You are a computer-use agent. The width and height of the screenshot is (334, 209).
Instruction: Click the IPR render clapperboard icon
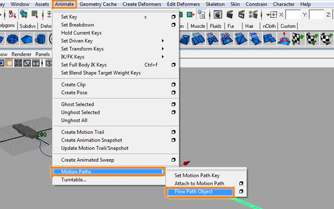click(242, 14)
